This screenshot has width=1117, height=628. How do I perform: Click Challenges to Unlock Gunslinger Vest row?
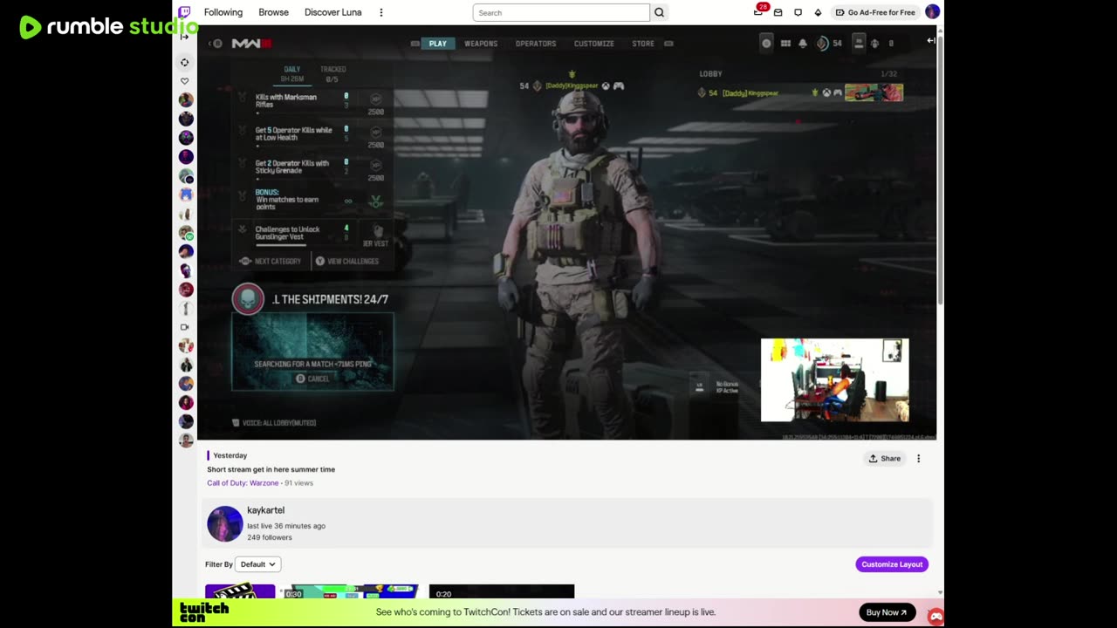[x=312, y=234]
